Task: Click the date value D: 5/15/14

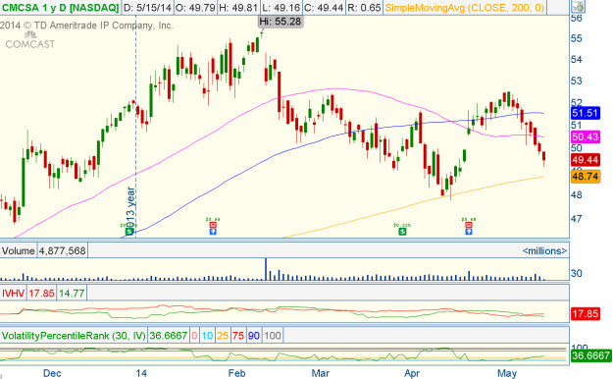Action: pyautogui.click(x=147, y=7)
